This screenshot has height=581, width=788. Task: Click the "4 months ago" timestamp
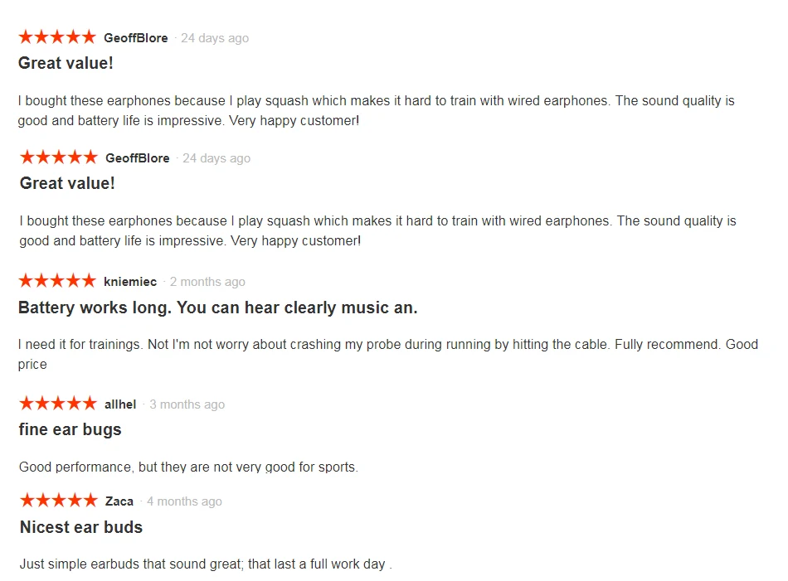(184, 501)
